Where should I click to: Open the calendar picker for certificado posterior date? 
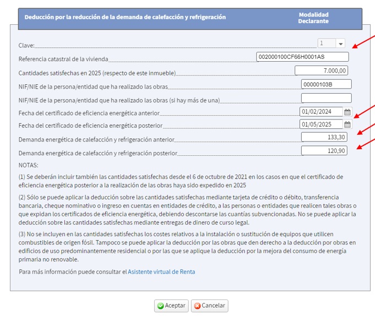point(347,124)
